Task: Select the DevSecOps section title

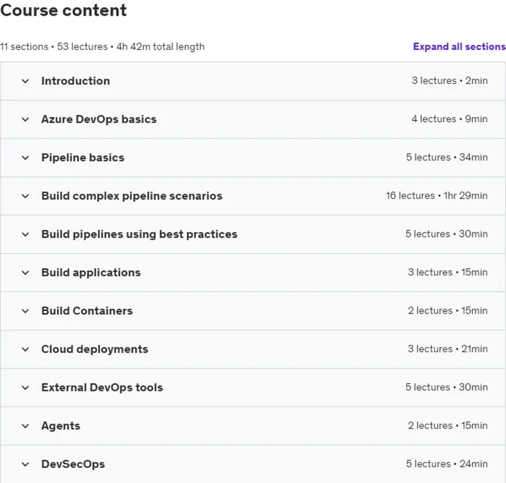Action: (x=73, y=464)
